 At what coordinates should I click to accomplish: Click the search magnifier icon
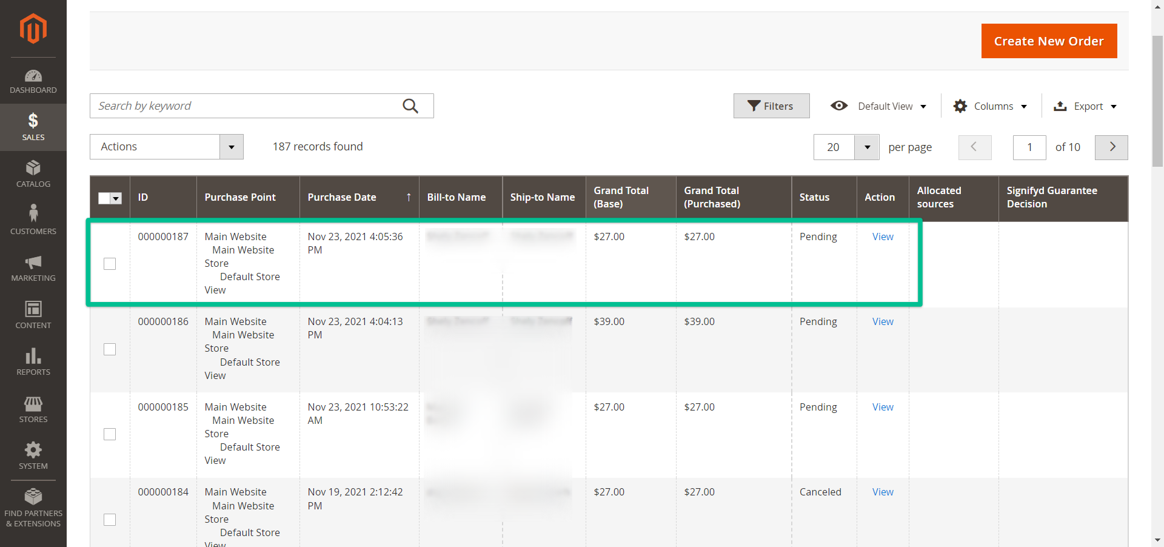(410, 106)
